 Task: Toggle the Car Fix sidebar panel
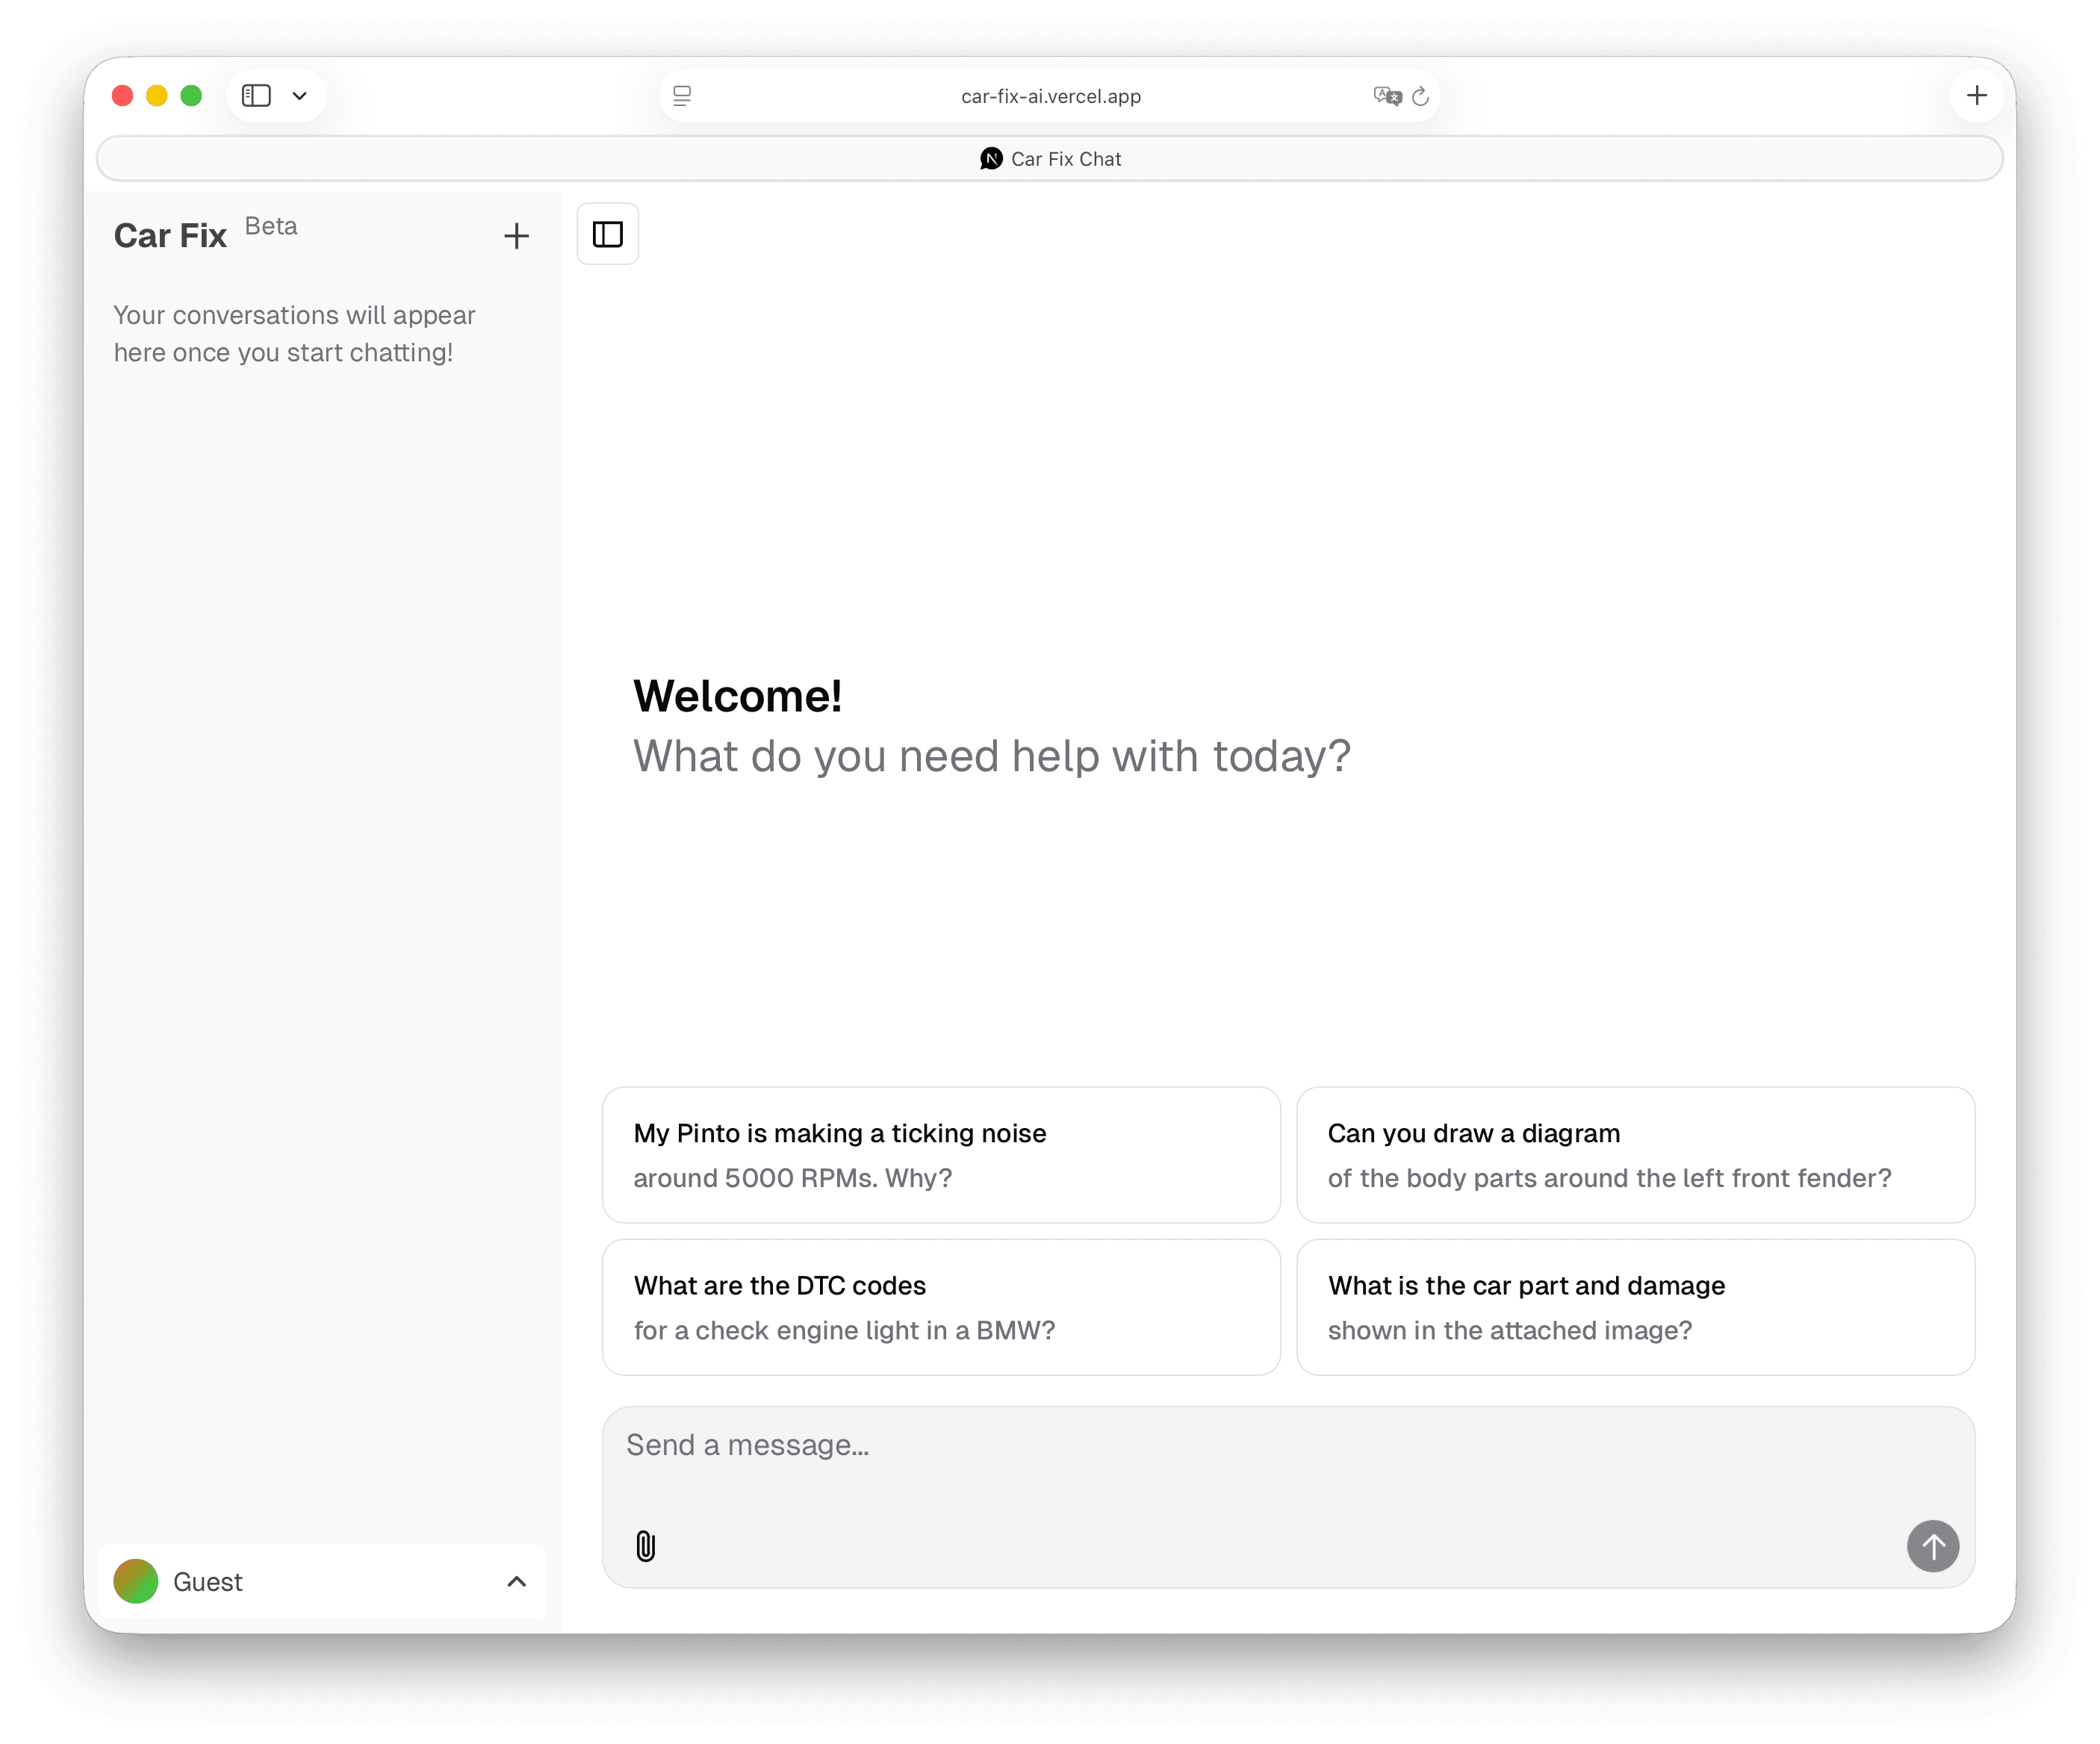[607, 234]
